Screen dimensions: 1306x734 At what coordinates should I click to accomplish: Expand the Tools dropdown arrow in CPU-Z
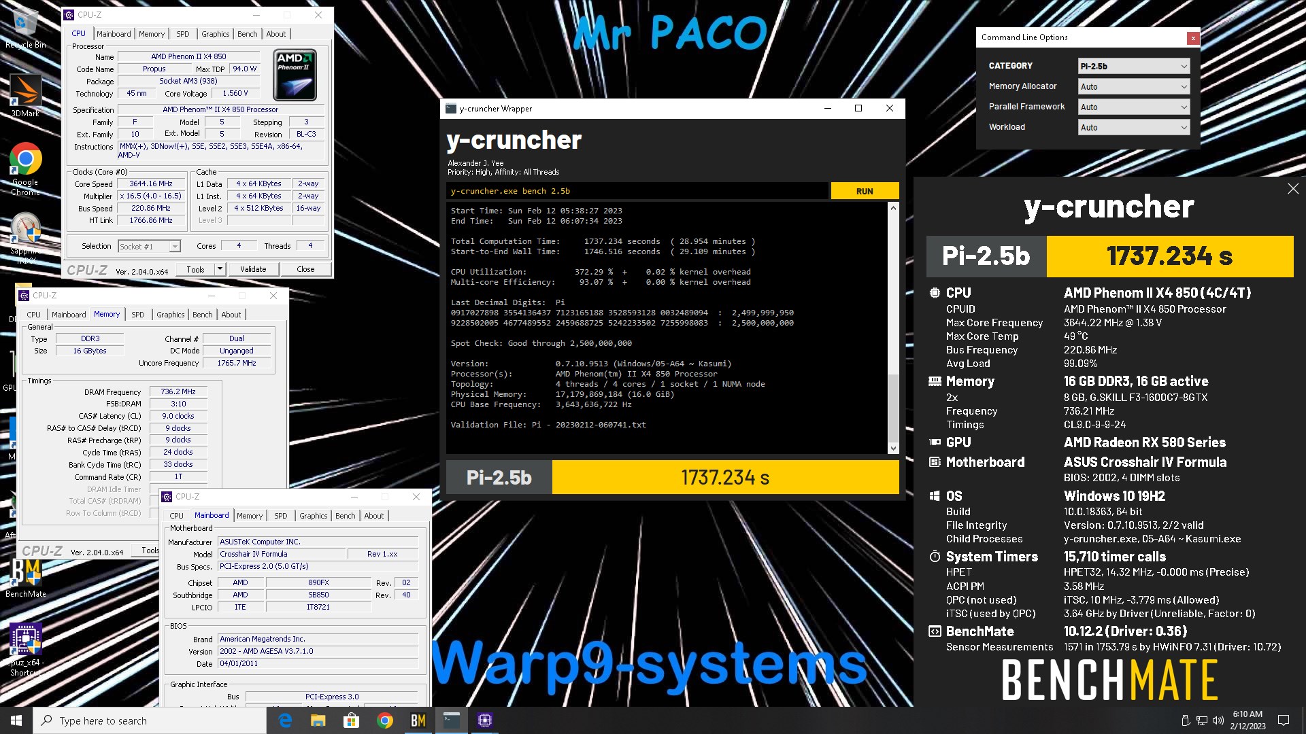coord(220,269)
